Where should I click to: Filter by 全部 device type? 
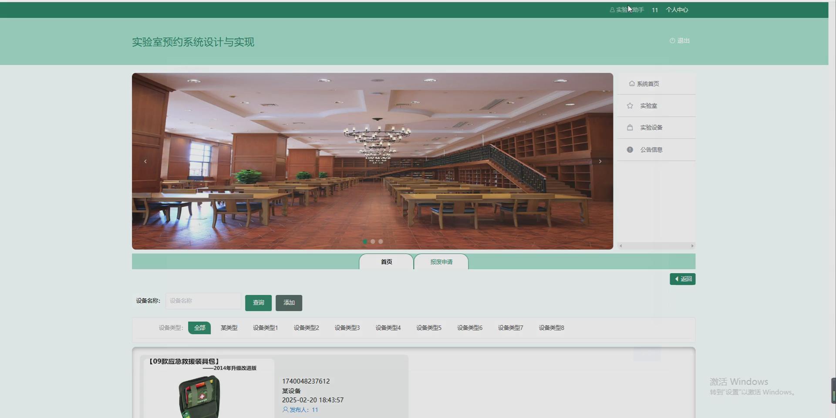[x=199, y=328]
